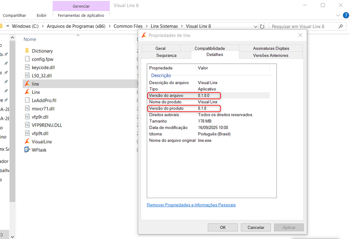Open the breadcrumb overflow double chevron
Image resolution: width=350 pixels, height=239 pixels.
8,26
